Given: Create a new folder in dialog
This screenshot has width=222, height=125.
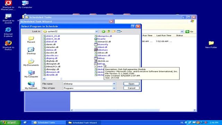Looking at the screenshot, I should coord(114,32).
